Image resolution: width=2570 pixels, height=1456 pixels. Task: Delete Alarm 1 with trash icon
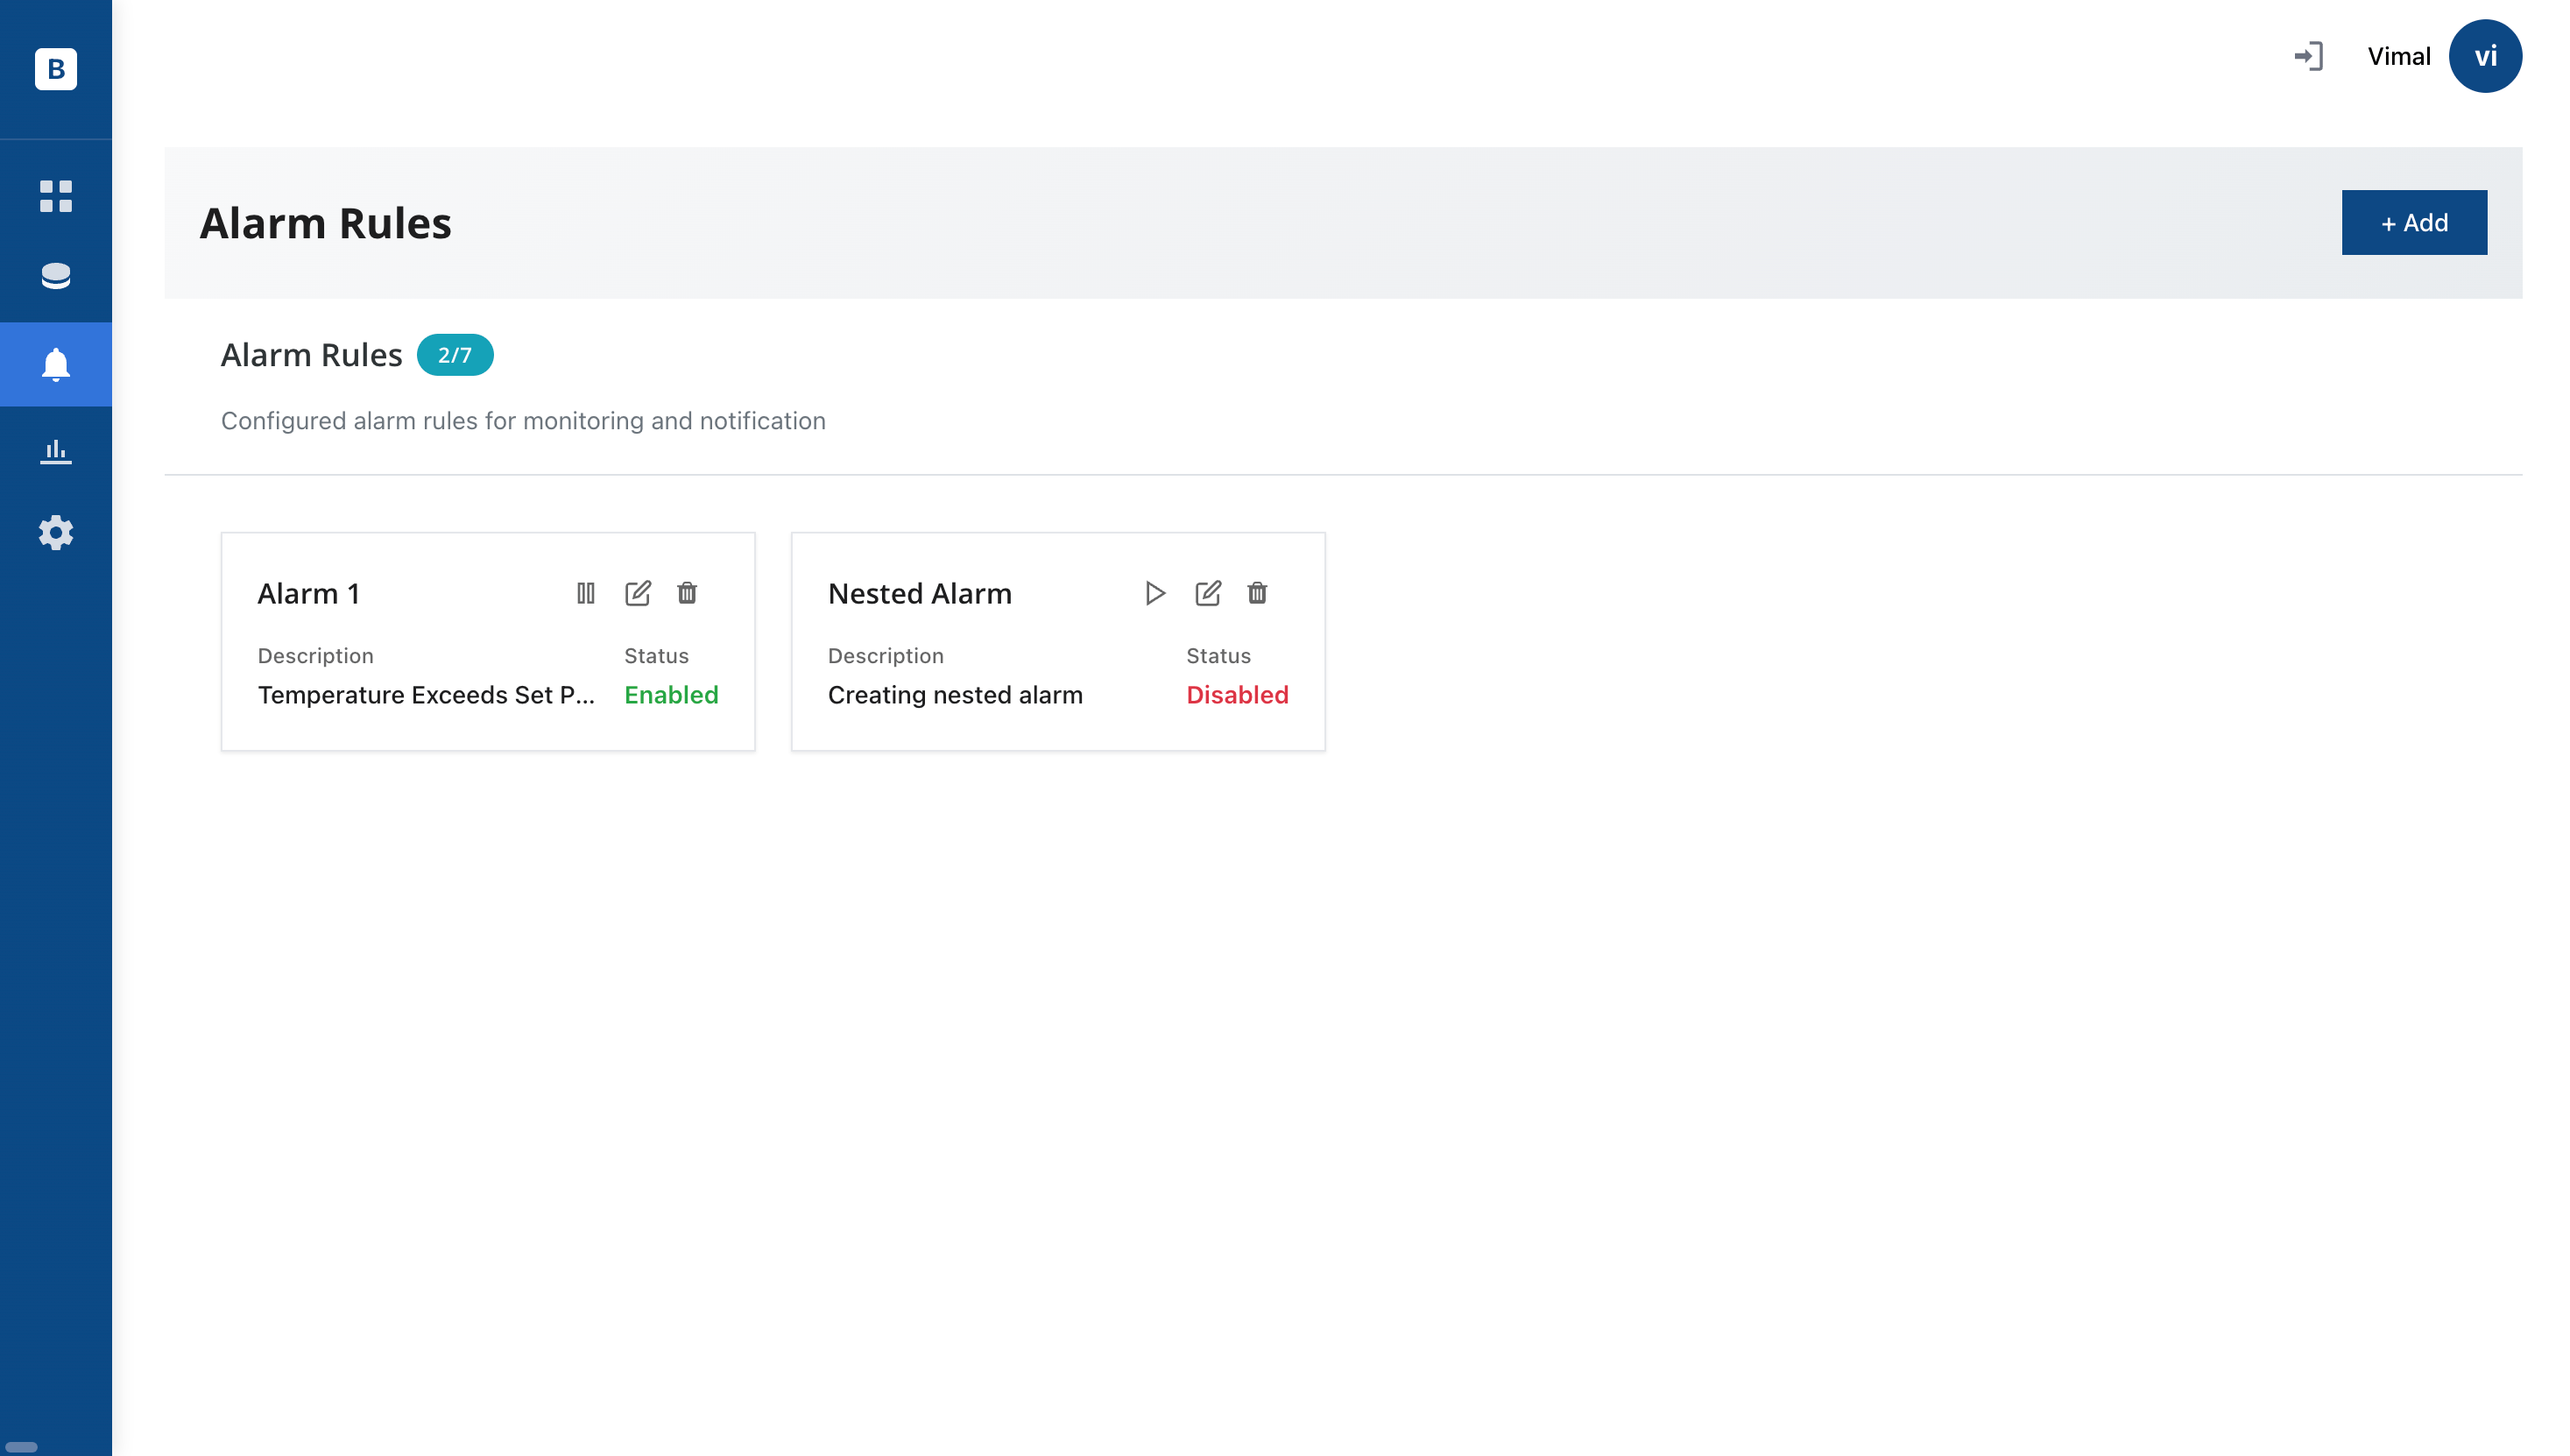[687, 593]
